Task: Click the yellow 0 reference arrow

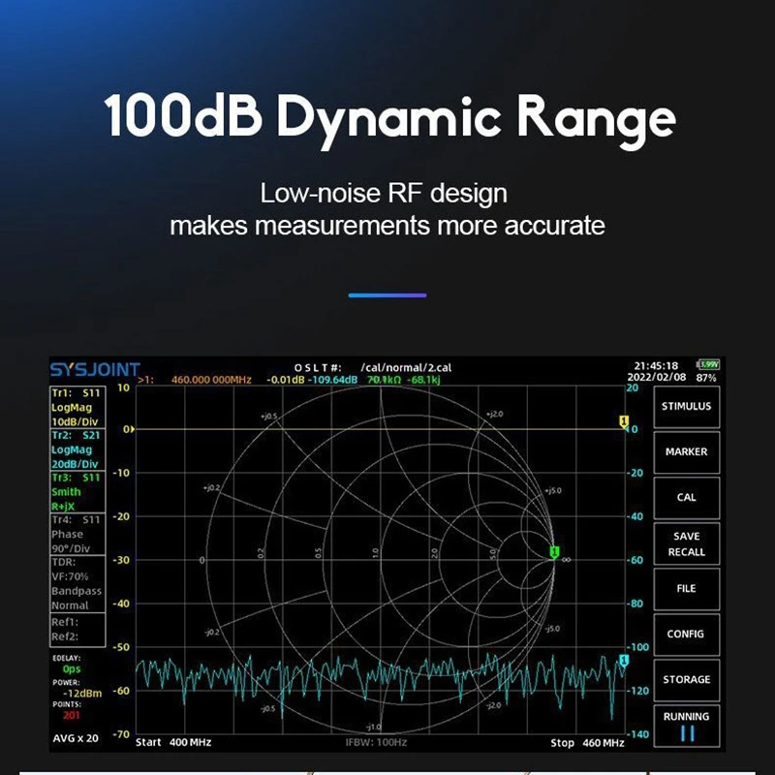Action: 129,429
